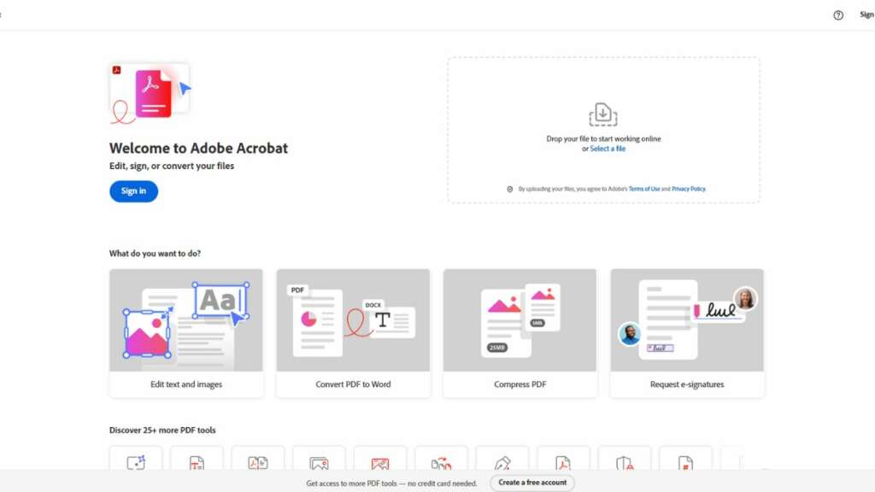This screenshot has width=875, height=492.
Task: Click the upload file icon in drop zone
Action: pos(603,115)
